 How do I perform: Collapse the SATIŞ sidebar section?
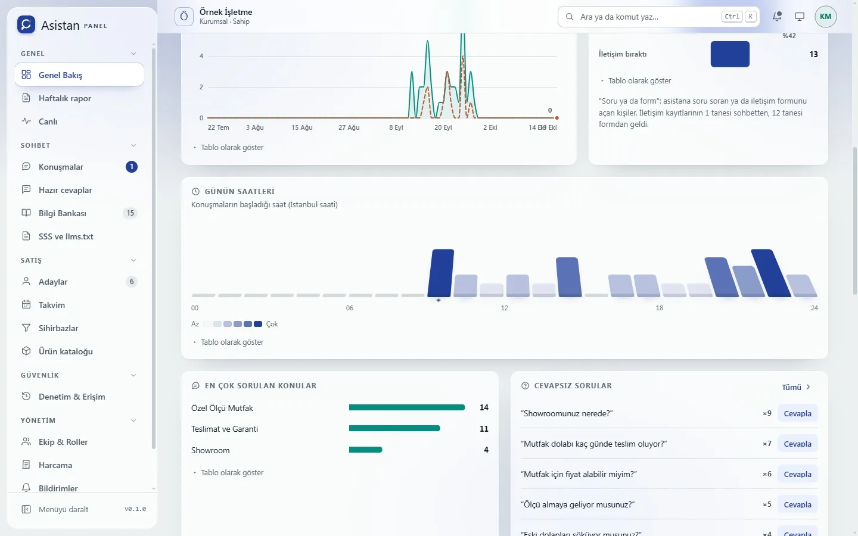pyautogui.click(x=133, y=260)
